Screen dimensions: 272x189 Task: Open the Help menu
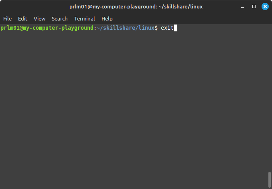(107, 18)
